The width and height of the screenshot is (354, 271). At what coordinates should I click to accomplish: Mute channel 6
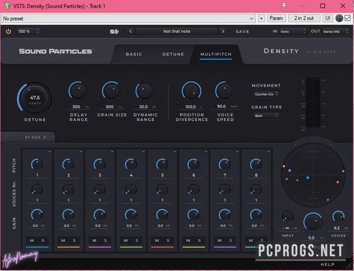click(x=188, y=240)
